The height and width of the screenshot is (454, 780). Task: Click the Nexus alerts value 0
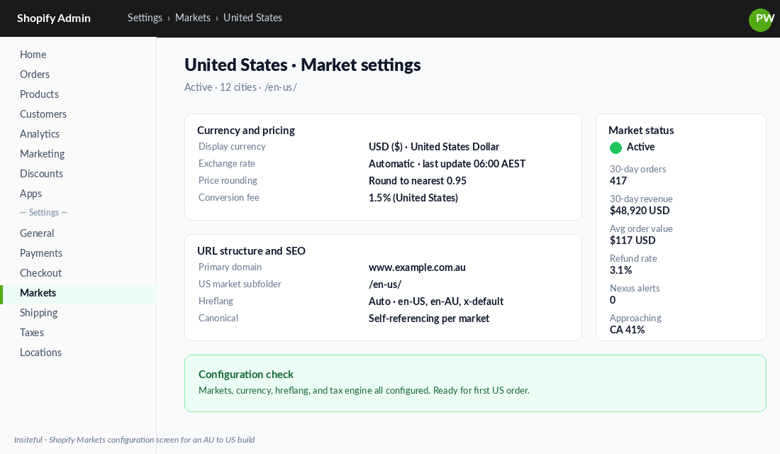613,300
